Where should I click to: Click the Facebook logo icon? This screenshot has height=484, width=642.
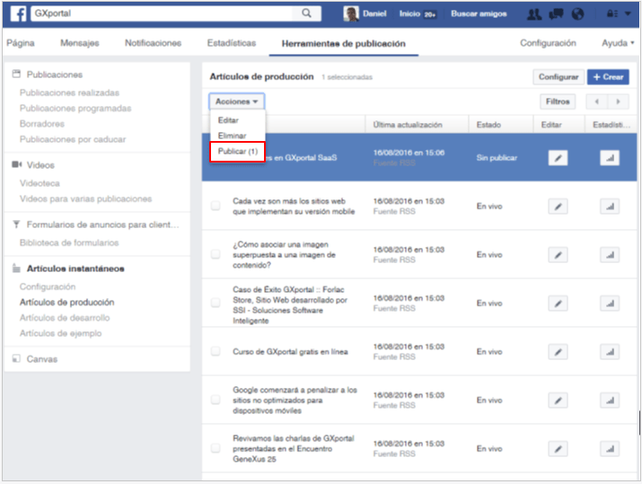[x=17, y=14]
